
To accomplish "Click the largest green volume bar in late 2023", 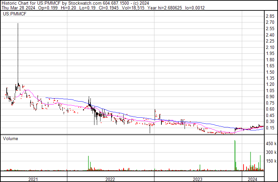I will click(x=235, y=156).
